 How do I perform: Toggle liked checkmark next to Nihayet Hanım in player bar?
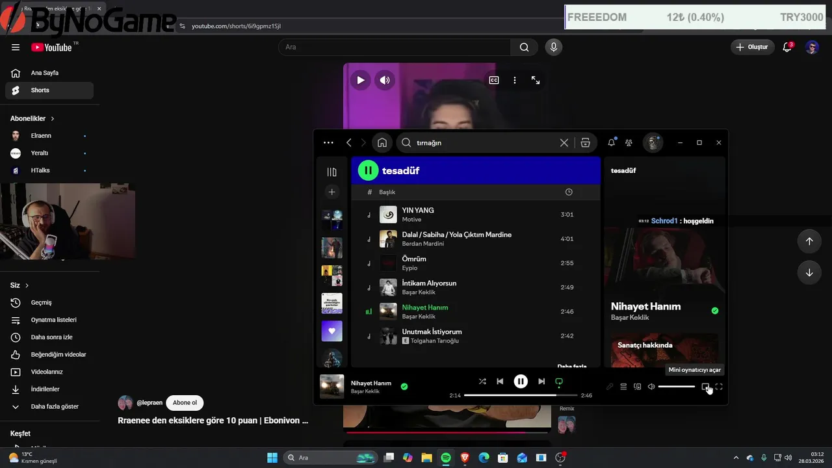[404, 386]
